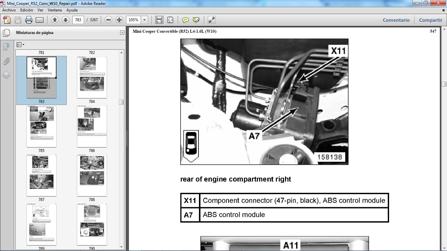Image resolution: width=447 pixels, height=251 pixels.
Task: Open the Ayuda menu
Action: (x=72, y=10)
